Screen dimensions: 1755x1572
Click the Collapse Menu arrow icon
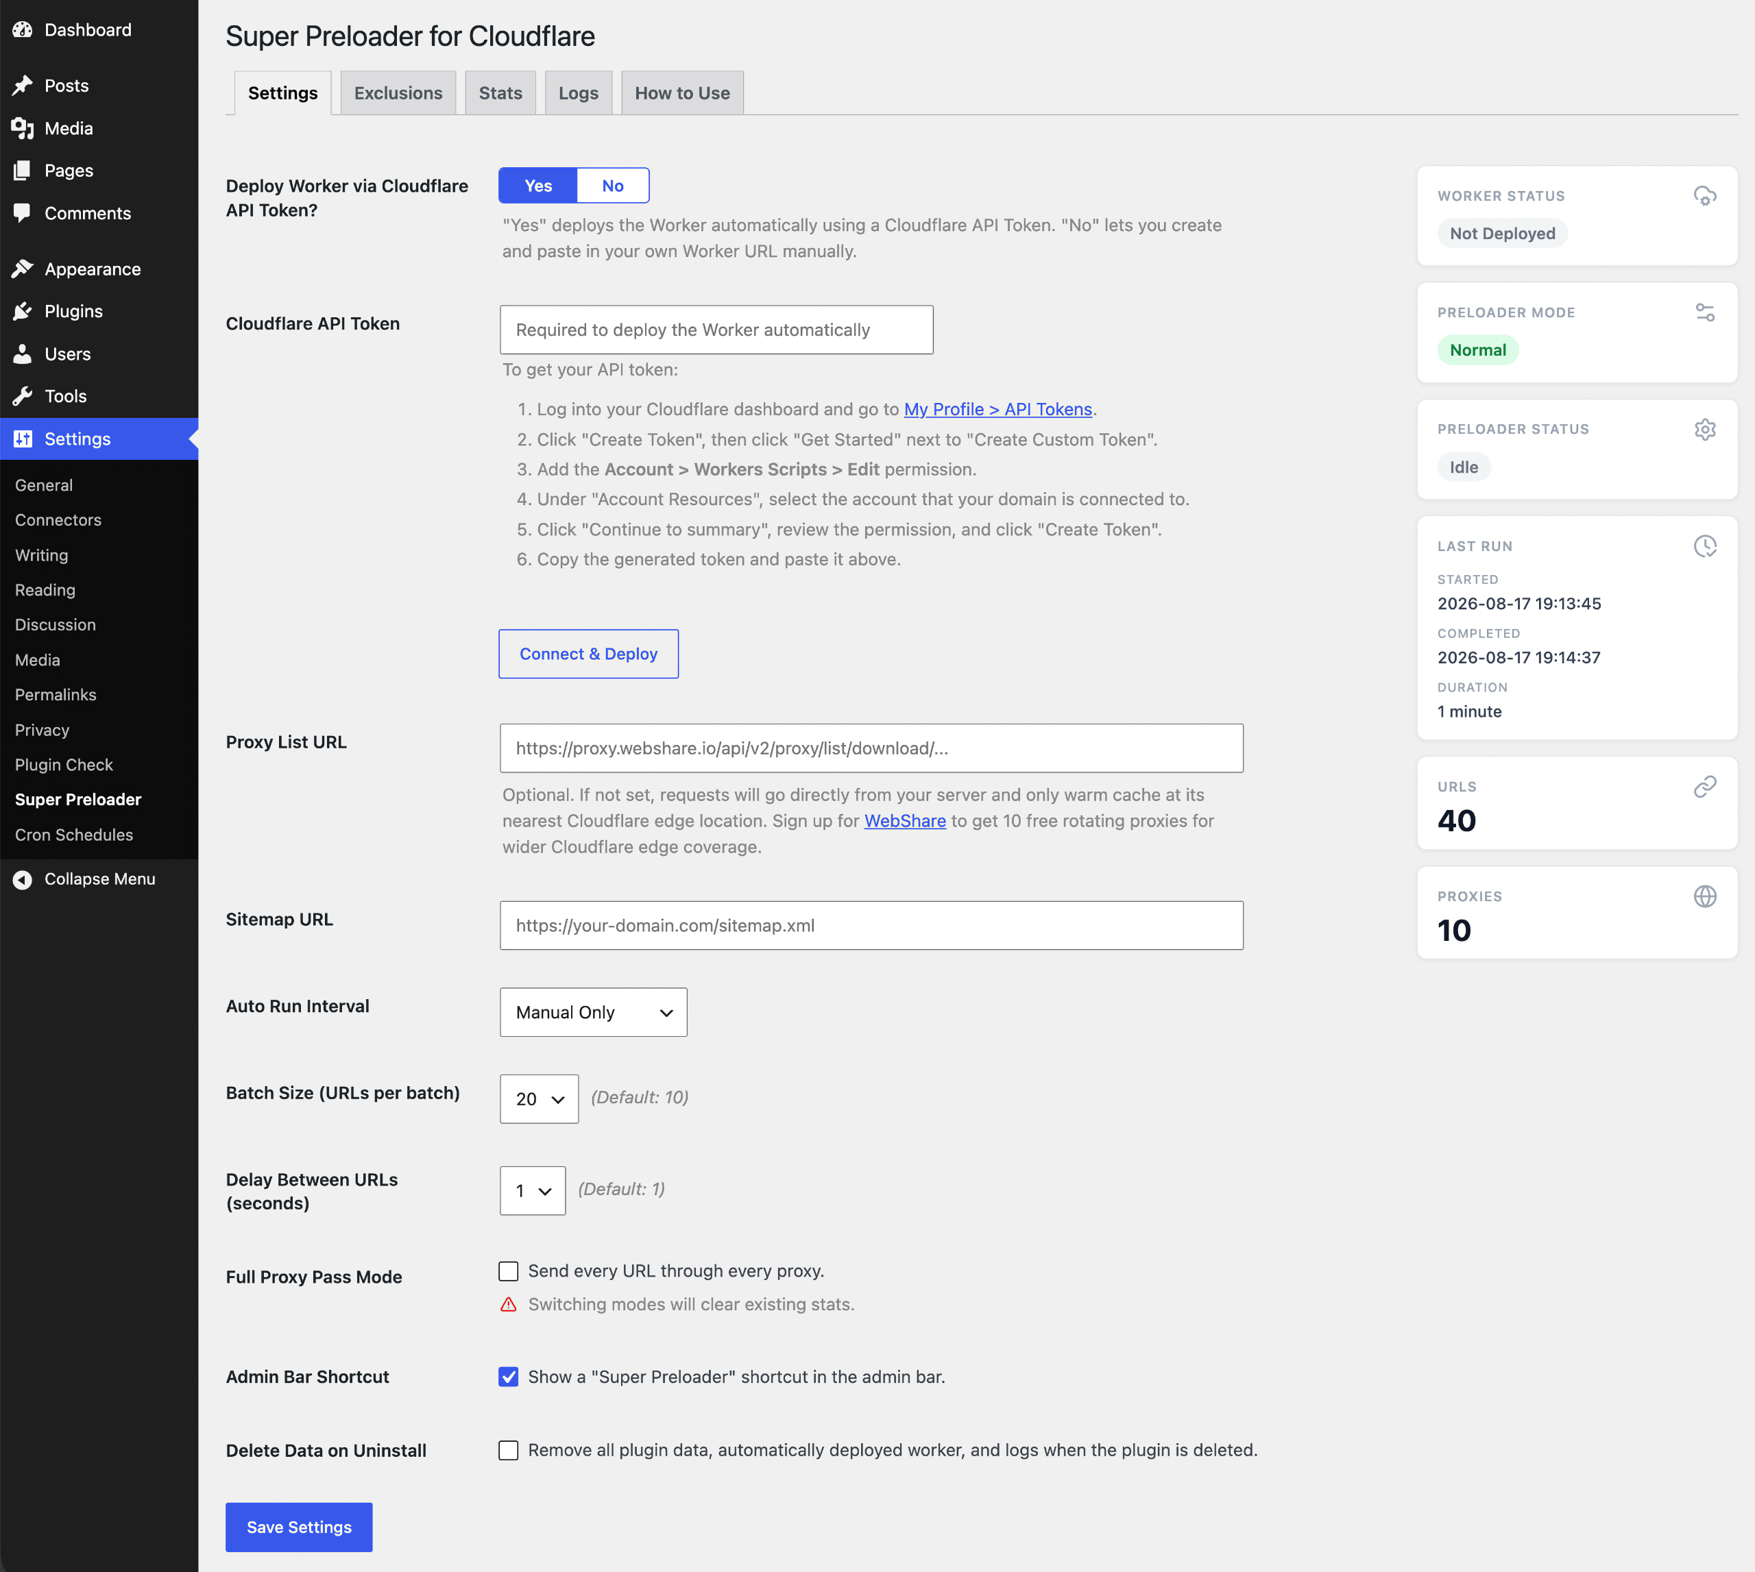(x=23, y=879)
